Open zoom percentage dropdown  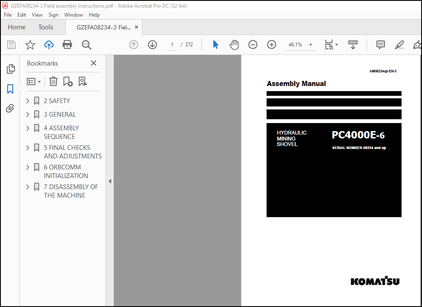click(x=310, y=45)
